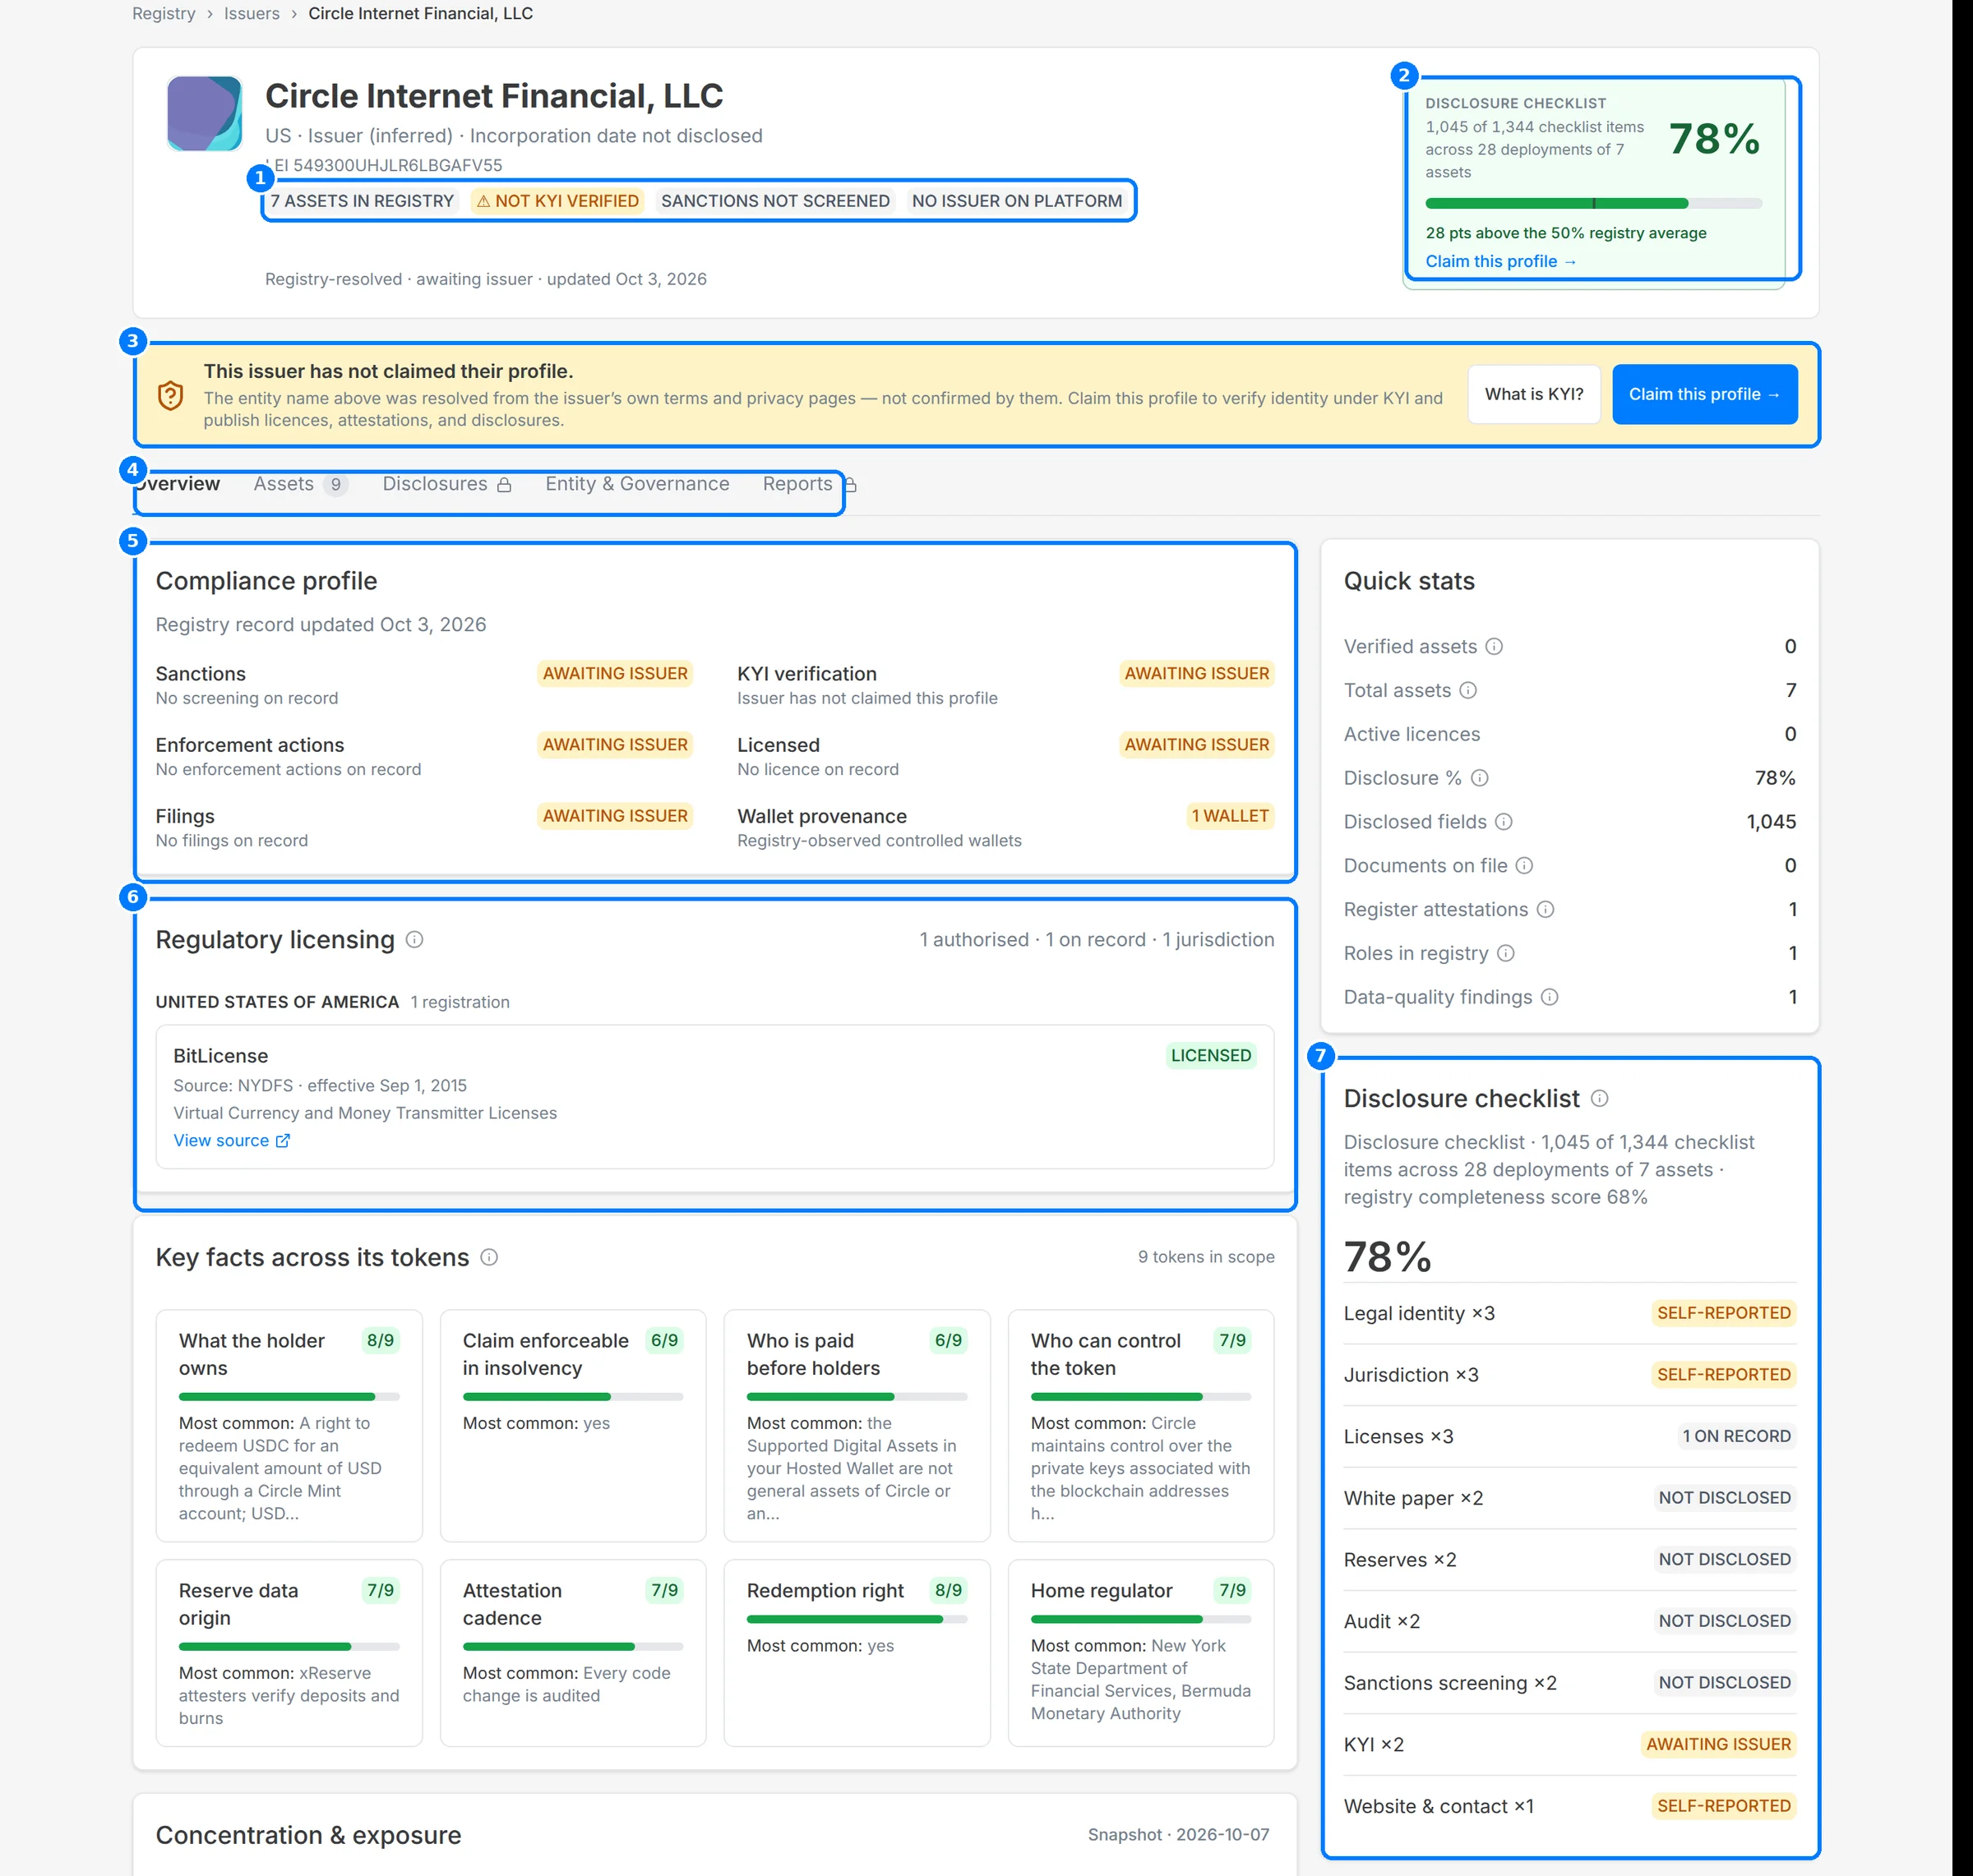Click info icon beside Documents on file

(1524, 866)
